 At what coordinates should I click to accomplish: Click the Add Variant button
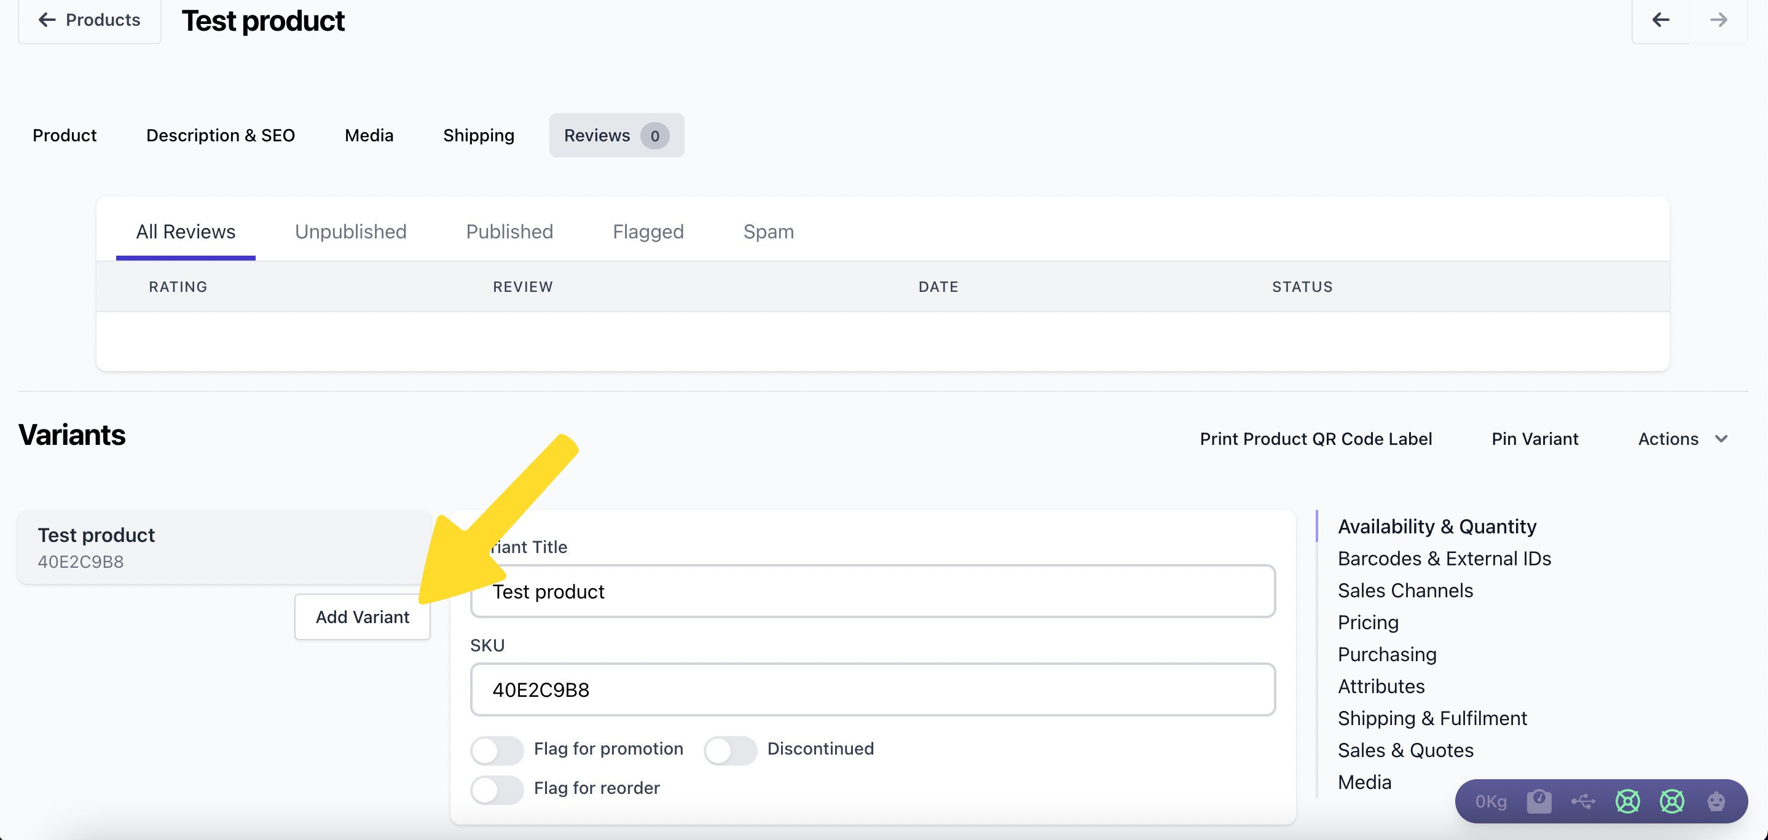pos(363,617)
